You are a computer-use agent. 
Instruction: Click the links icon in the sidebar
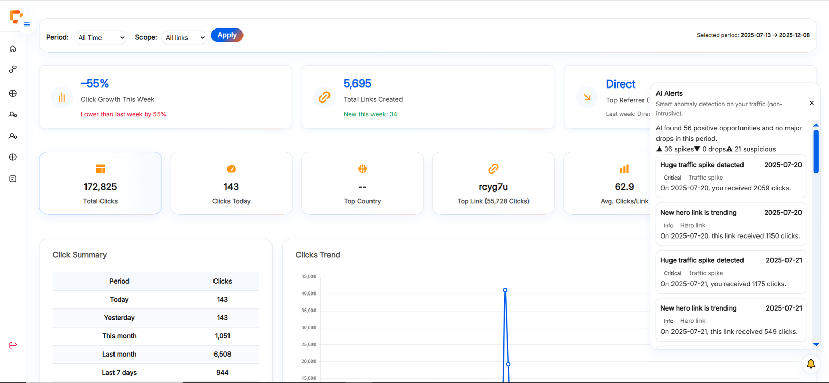point(13,69)
